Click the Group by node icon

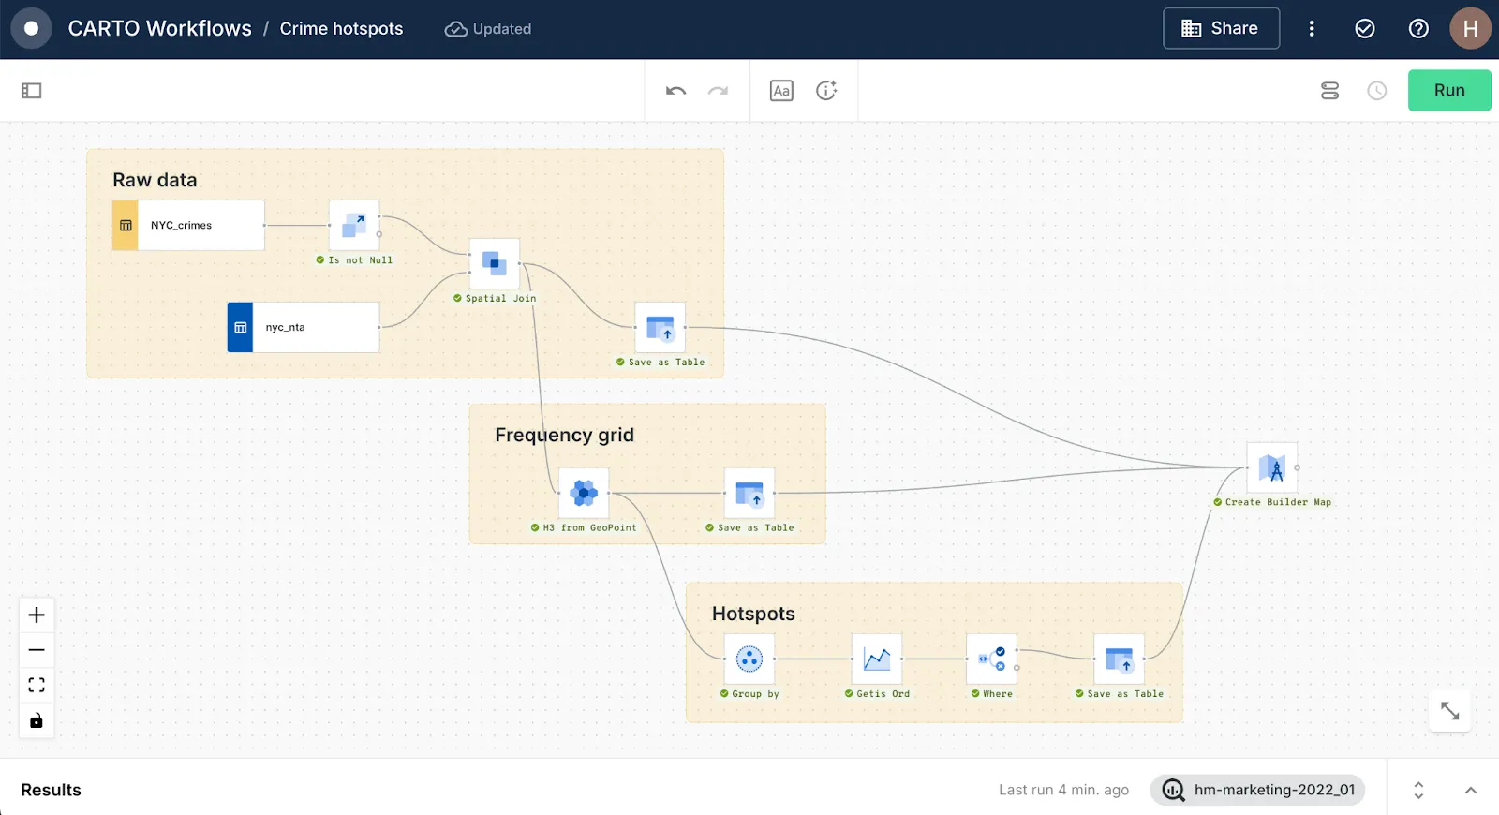pyautogui.click(x=749, y=659)
